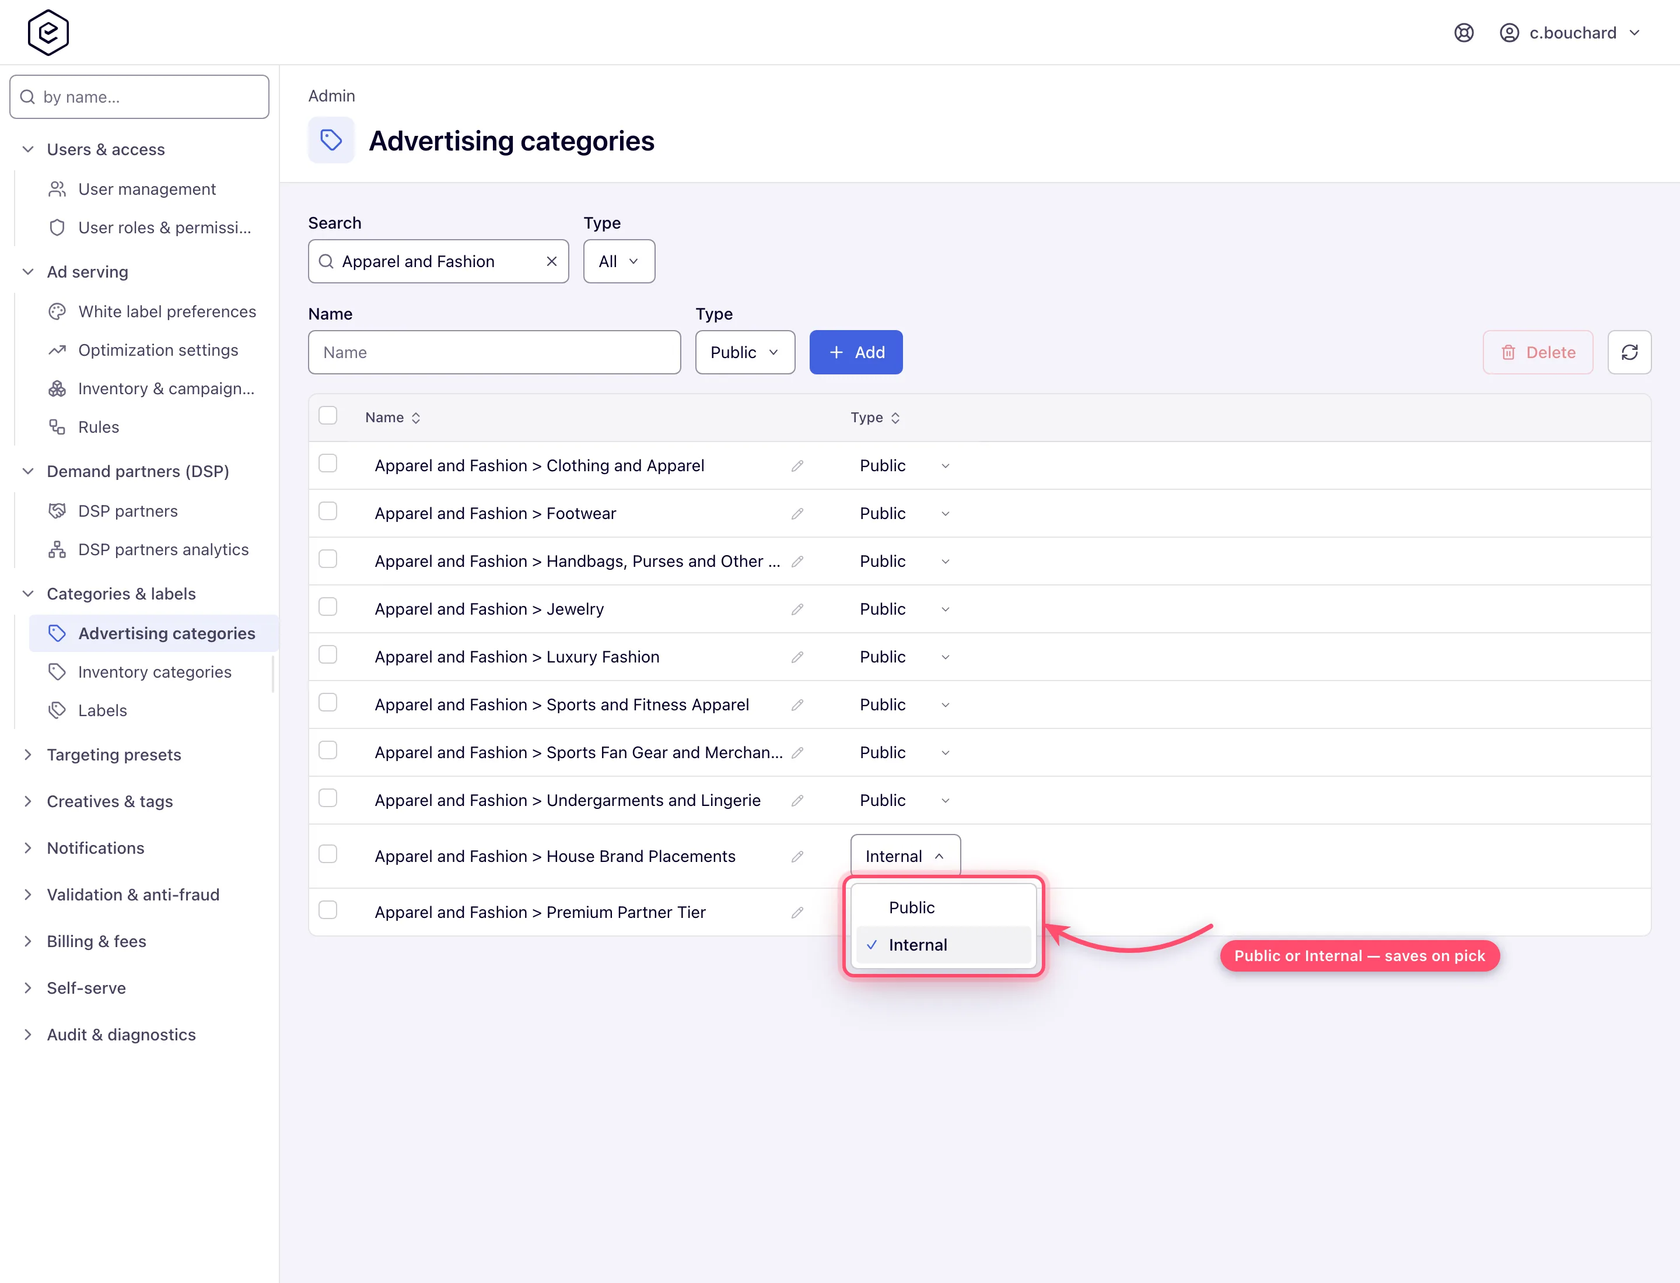The image size is (1680, 1283).
Task: Click the new category Name input field
Action: [494, 352]
